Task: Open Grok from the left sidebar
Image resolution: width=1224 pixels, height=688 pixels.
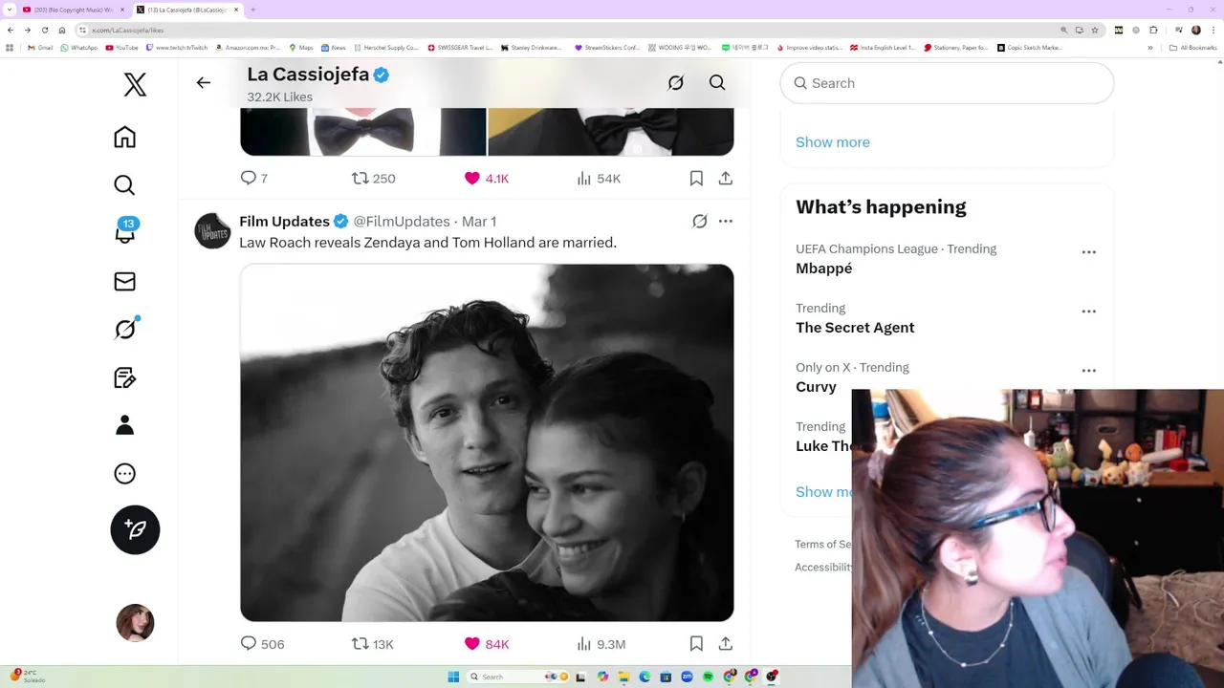Action: point(125,329)
